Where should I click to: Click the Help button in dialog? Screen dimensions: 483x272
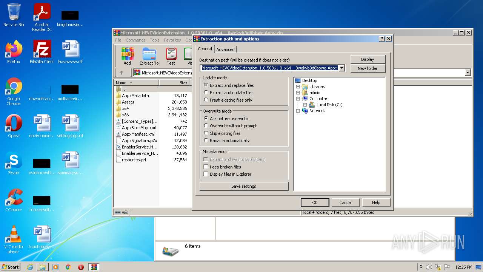376,202
